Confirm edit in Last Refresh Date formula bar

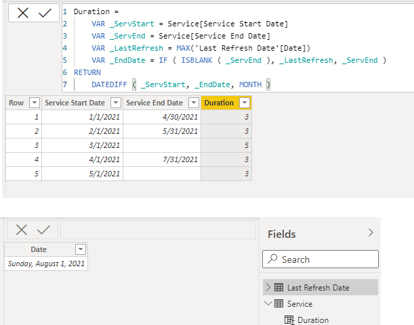43,230
